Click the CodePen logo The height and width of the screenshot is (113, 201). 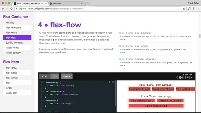184,77
